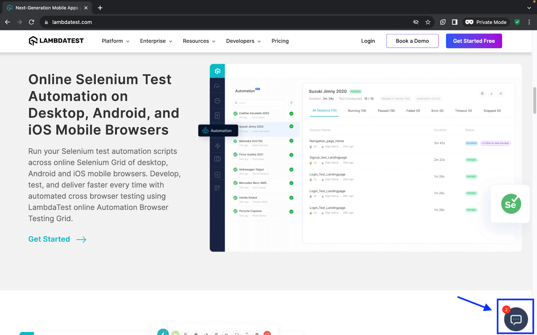Viewport: 537px width, 335px height.
Task: Open the Resources dropdown
Action: 199,41
